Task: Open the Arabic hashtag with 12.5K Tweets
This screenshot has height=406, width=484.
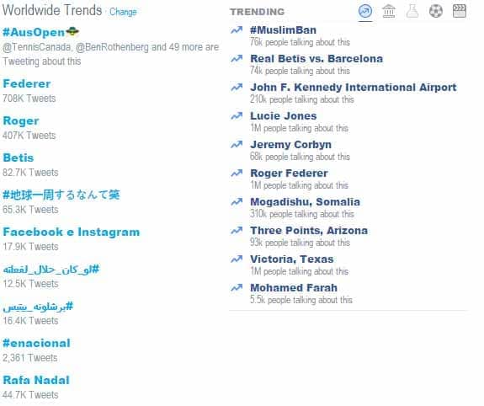Action: pyautogui.click(x=51, y=269)
